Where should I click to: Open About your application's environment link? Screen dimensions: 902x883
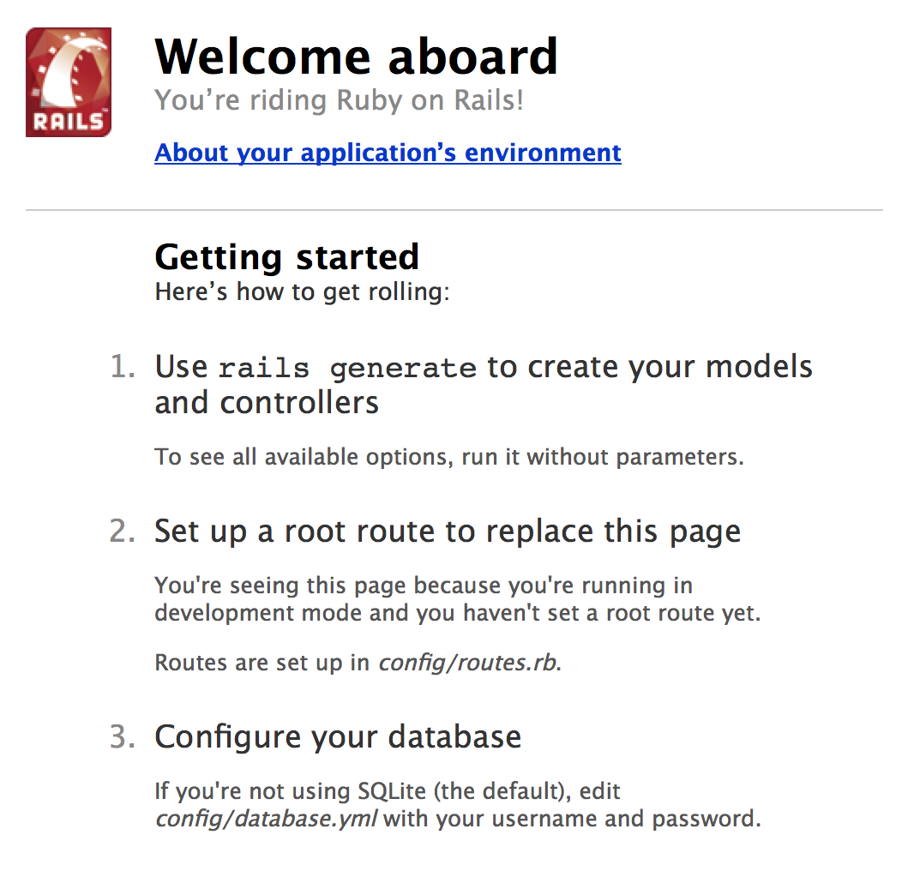(x=388, y=153)
